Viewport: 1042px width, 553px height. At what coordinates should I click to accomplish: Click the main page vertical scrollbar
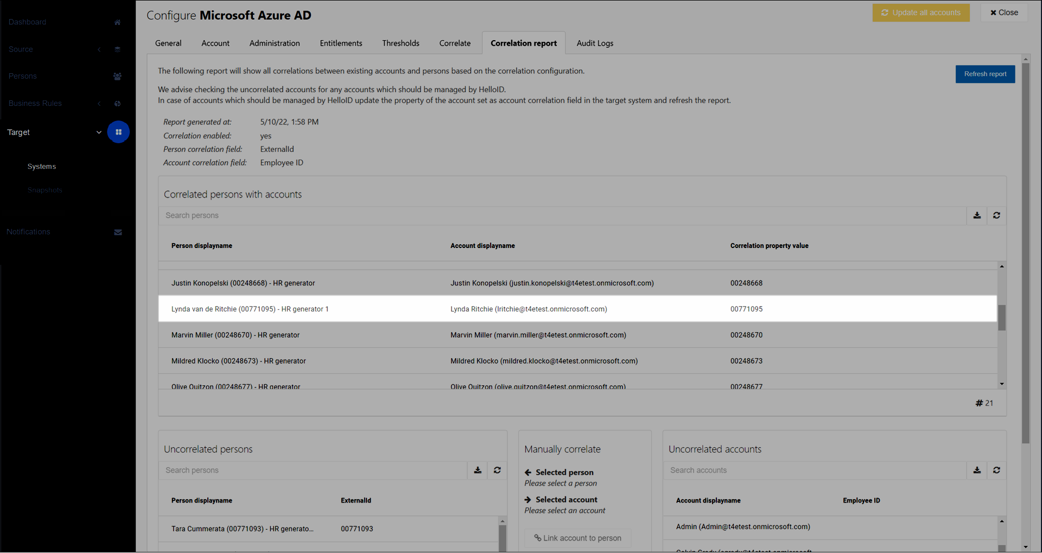click(x=1025, y=253)
